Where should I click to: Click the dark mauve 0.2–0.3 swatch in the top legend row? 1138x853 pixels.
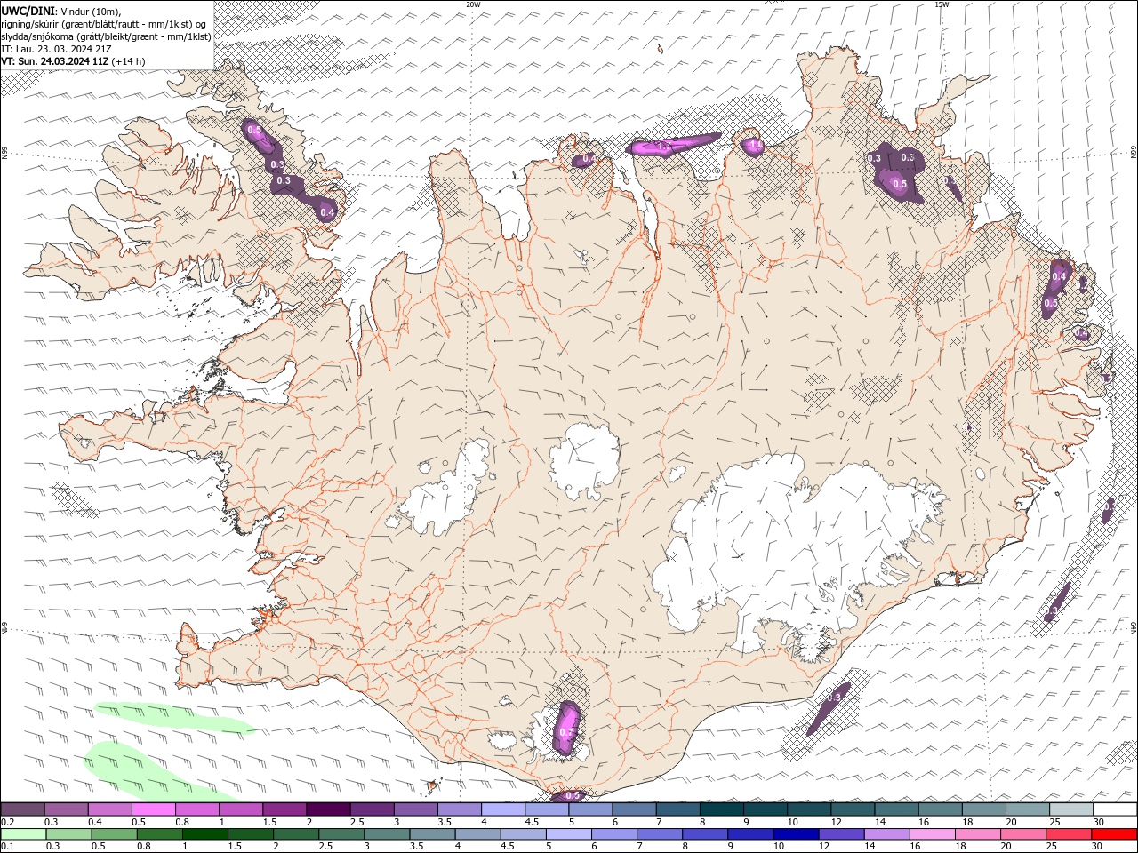(x=22, y=809)
